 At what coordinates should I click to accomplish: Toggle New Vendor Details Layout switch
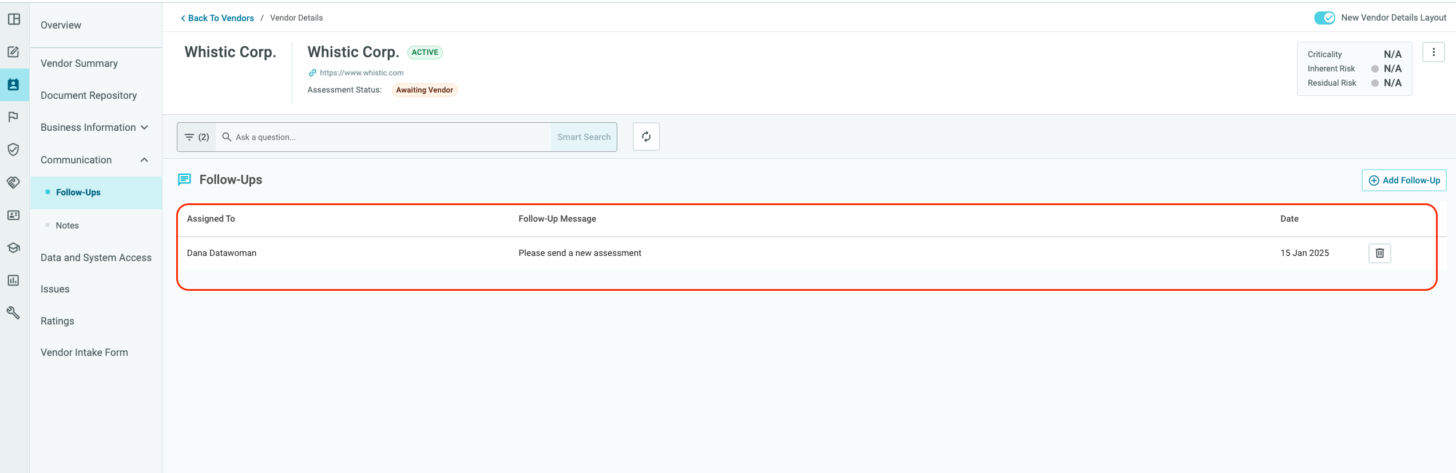coord(1324,18)
